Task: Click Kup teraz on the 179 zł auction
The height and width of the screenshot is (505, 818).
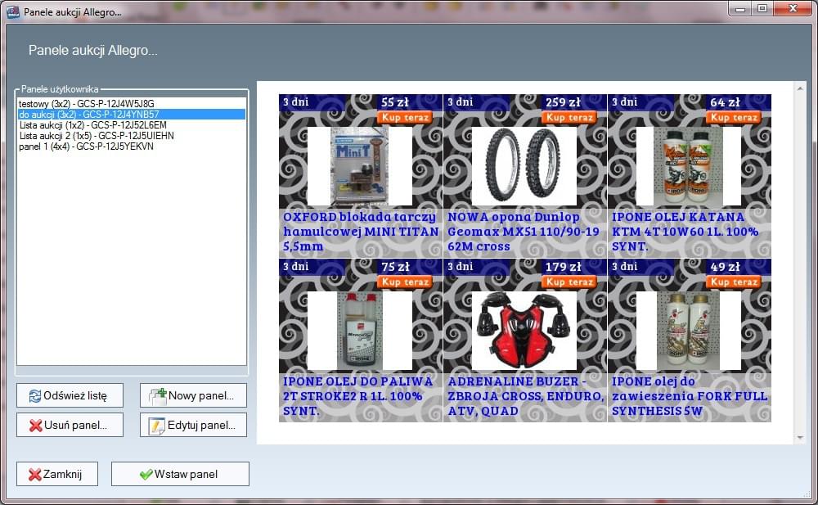Action: 569,282
